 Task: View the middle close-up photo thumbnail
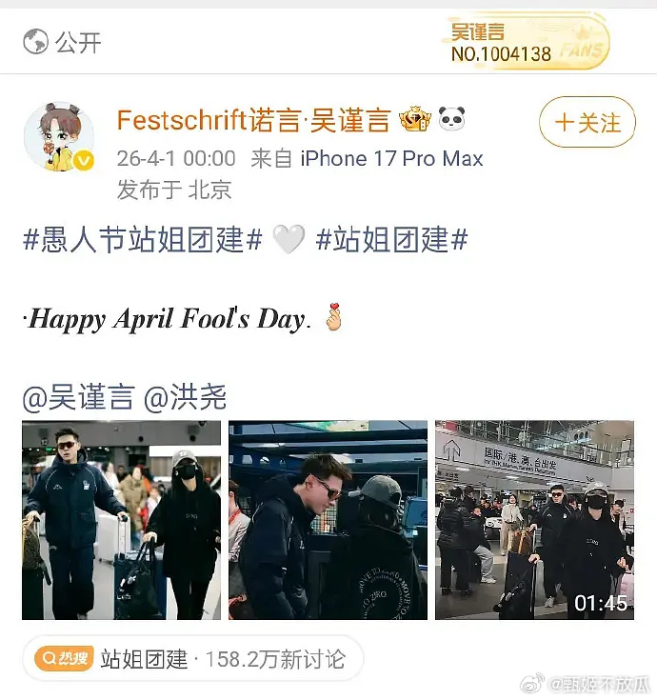click(328, 520)
